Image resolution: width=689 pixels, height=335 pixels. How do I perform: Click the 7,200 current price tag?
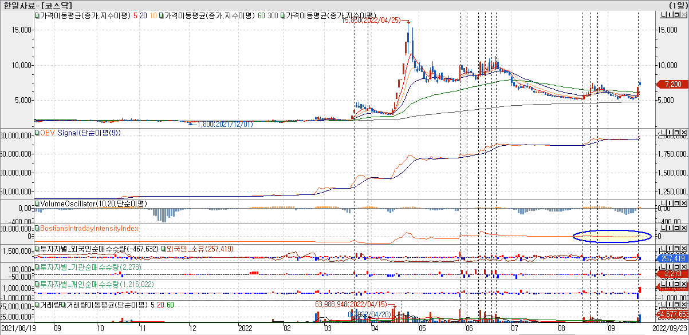tap(672, 84)
